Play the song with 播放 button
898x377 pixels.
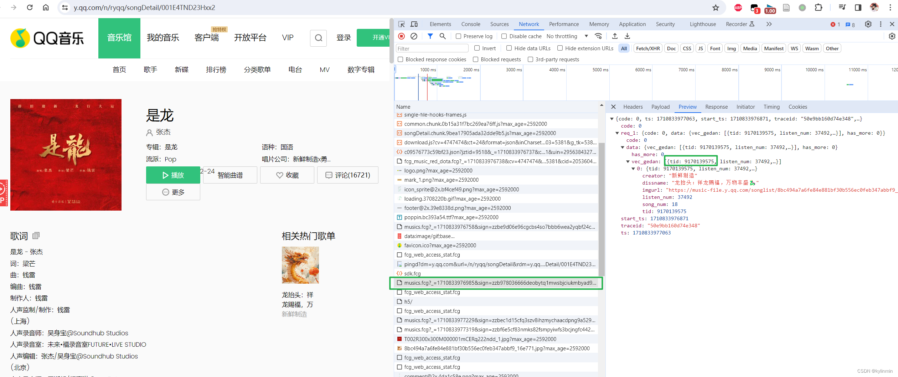tap(173, 175)
